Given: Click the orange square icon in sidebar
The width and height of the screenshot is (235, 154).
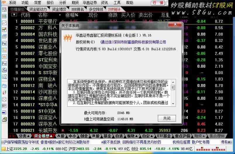Looking at the screenshot, I should click(x=4, y=57).
